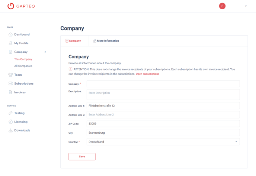
Task: Click the GAPTEQ power logo icon
Action: coord(11,6)
